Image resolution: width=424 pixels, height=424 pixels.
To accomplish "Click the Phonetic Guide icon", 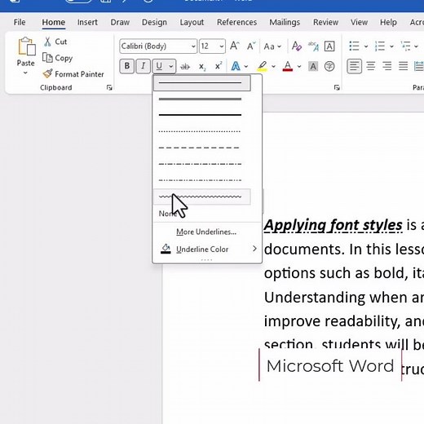I will [313, 46].
